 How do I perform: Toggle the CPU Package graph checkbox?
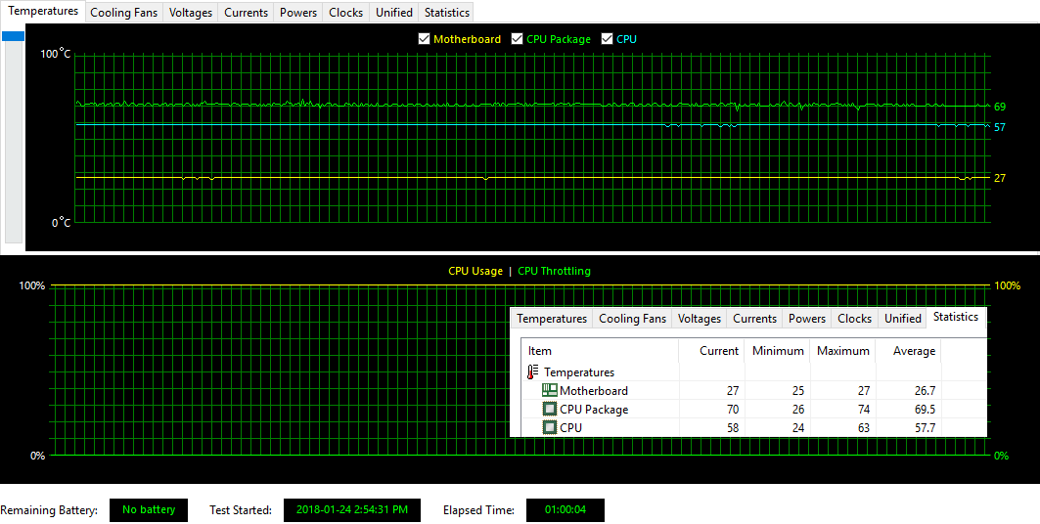(x=518, y=39)
